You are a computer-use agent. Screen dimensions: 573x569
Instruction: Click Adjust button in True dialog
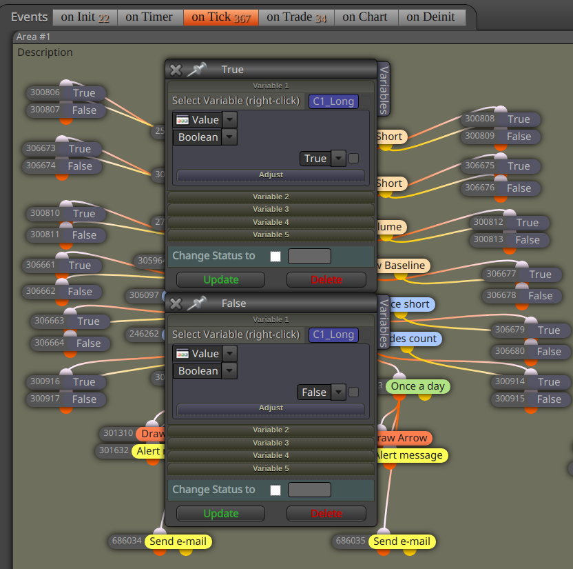point(271,175)
